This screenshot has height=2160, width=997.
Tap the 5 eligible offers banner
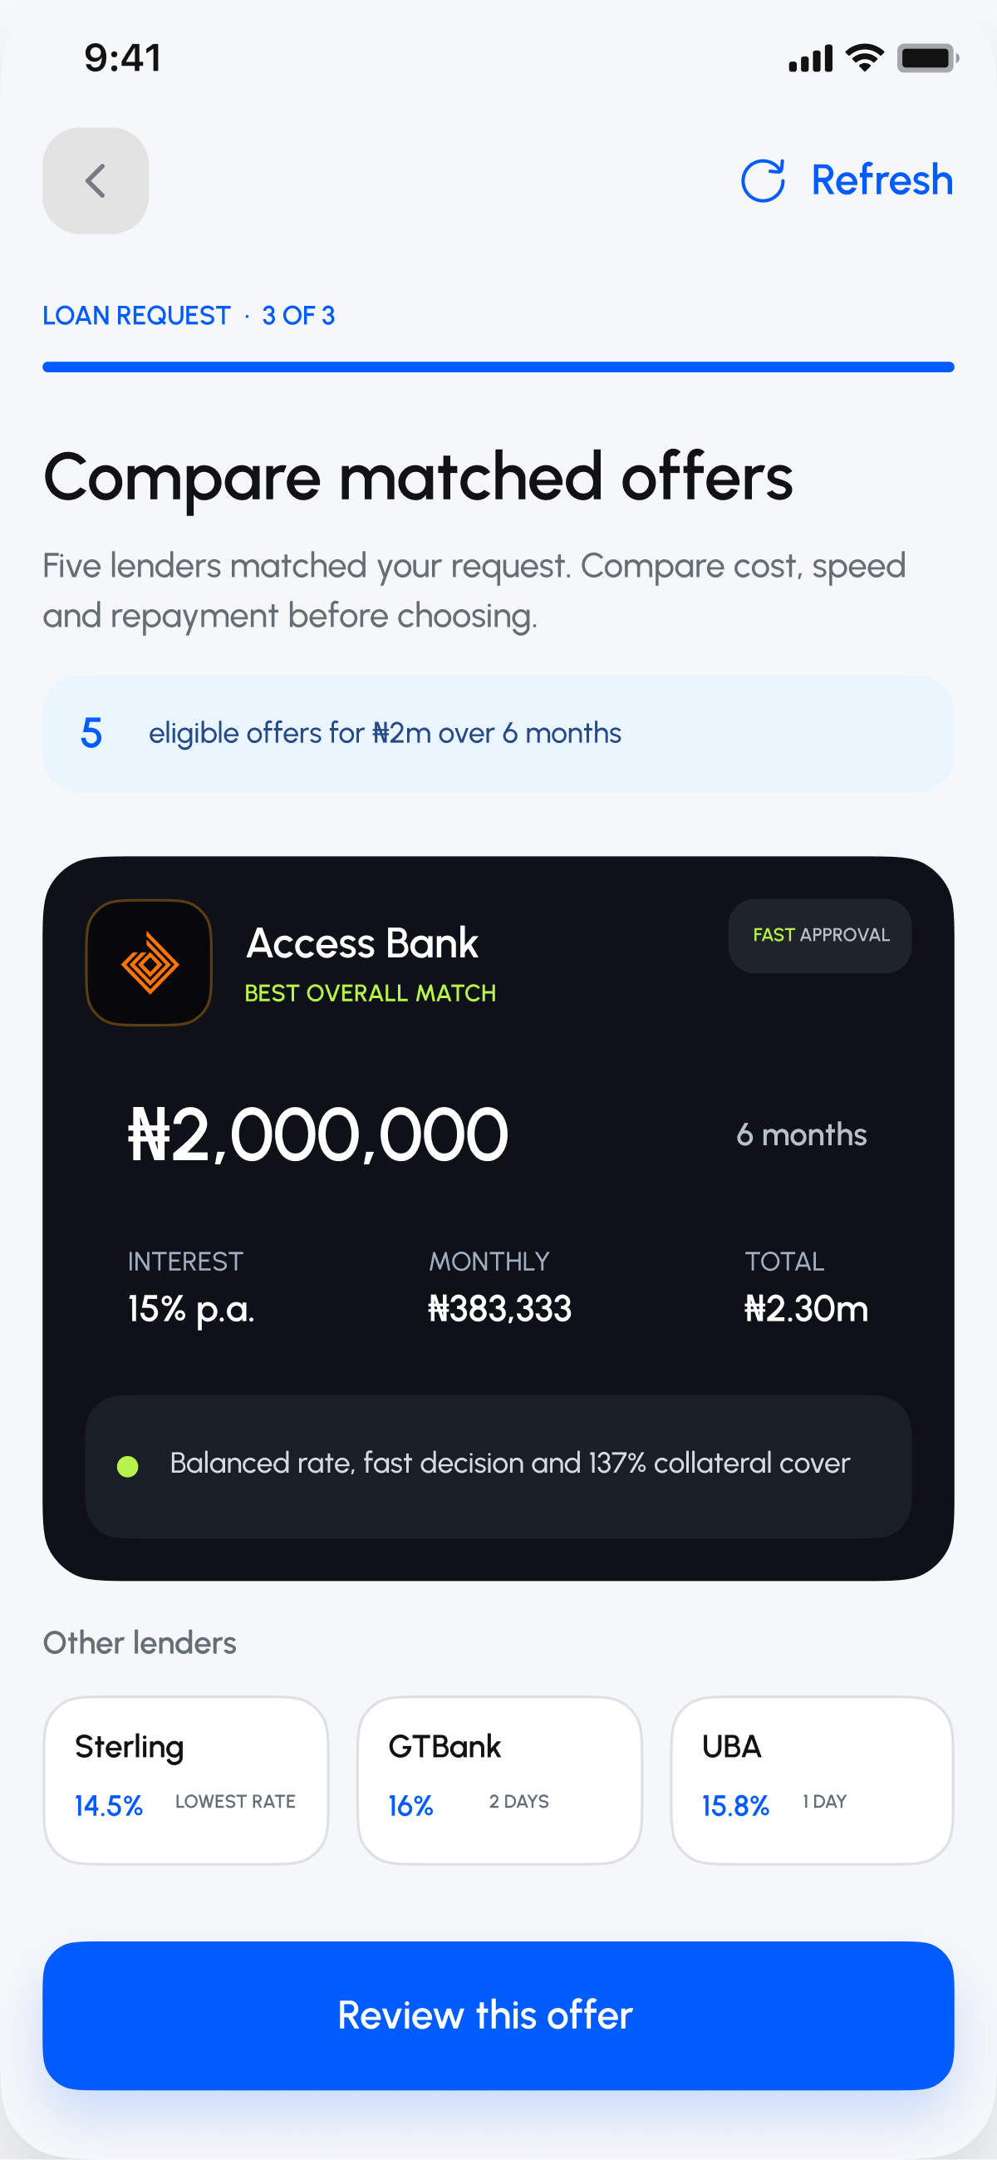[x=498, y=734]
